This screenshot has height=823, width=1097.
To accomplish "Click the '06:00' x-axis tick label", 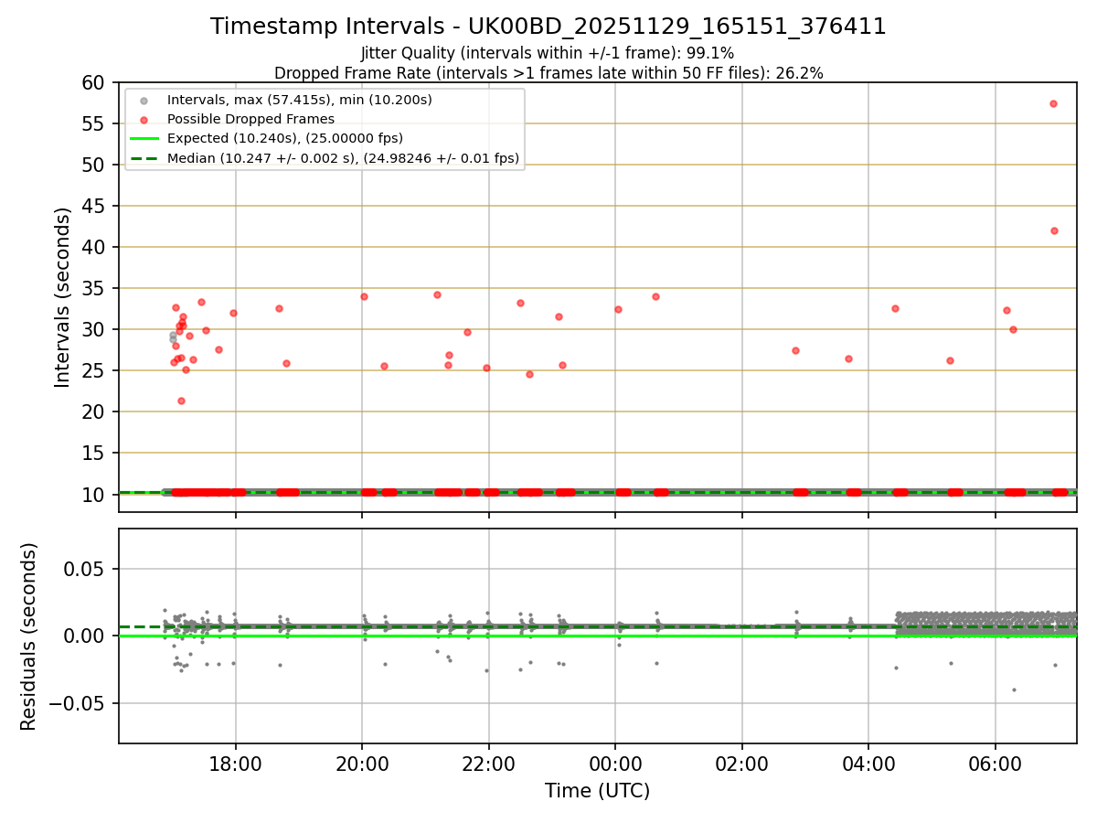I will click(995, 763).
